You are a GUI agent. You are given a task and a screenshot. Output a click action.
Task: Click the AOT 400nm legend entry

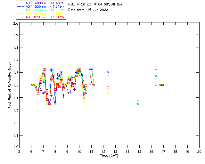41,3
